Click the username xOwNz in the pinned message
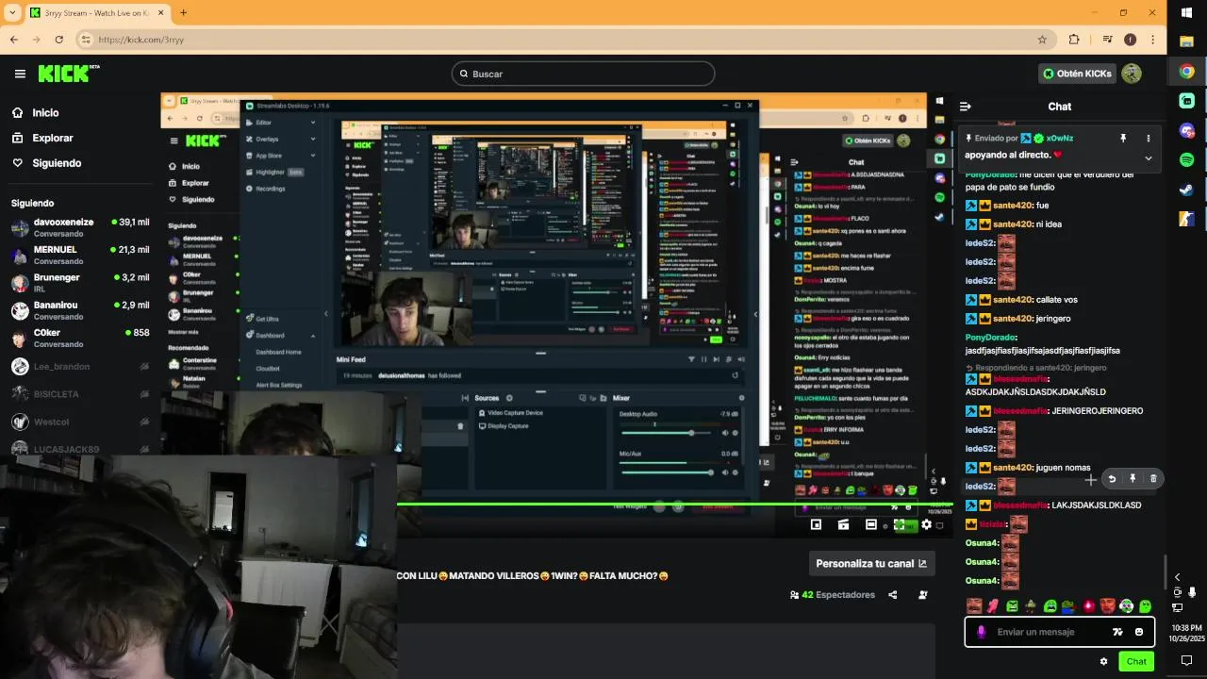 [x=1060, y=139]
